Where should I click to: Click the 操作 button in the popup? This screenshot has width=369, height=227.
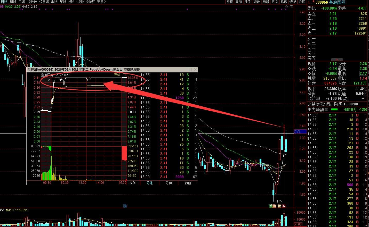point(133,183)
